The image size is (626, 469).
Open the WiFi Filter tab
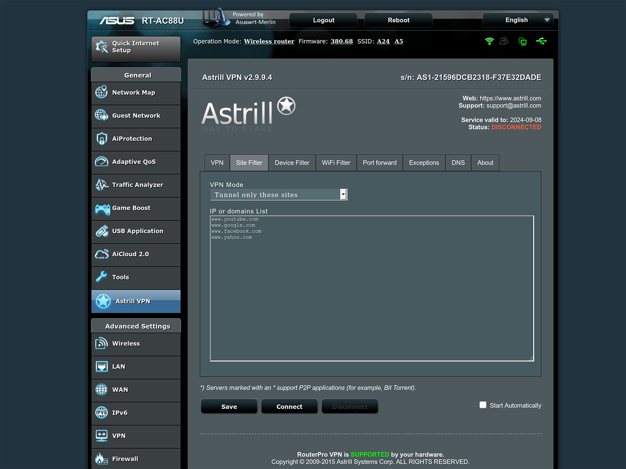tap(336, 163)
